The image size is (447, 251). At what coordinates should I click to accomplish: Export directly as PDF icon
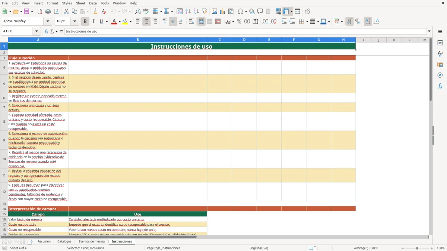click(40, 12)
